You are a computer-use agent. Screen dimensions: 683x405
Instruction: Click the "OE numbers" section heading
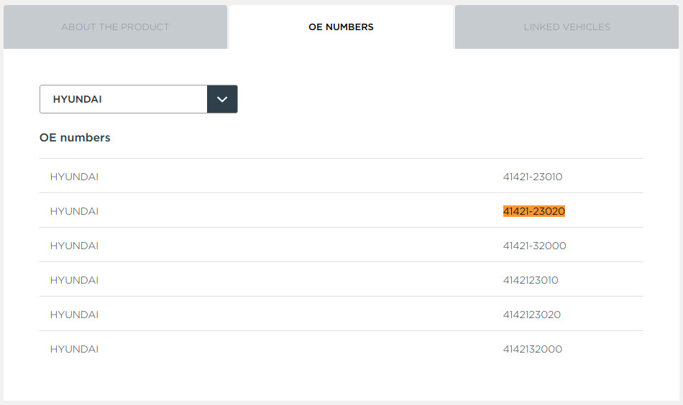coord(75,137)
